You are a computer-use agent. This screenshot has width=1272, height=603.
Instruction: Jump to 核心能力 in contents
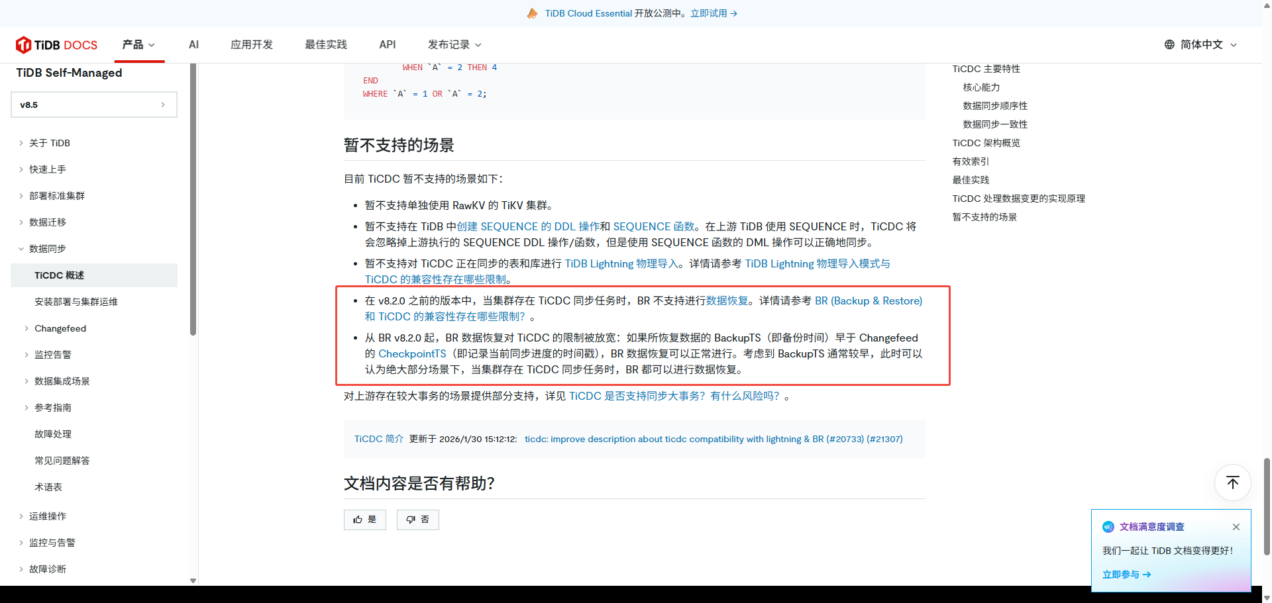pyautogui.click(x=981, y=87)
